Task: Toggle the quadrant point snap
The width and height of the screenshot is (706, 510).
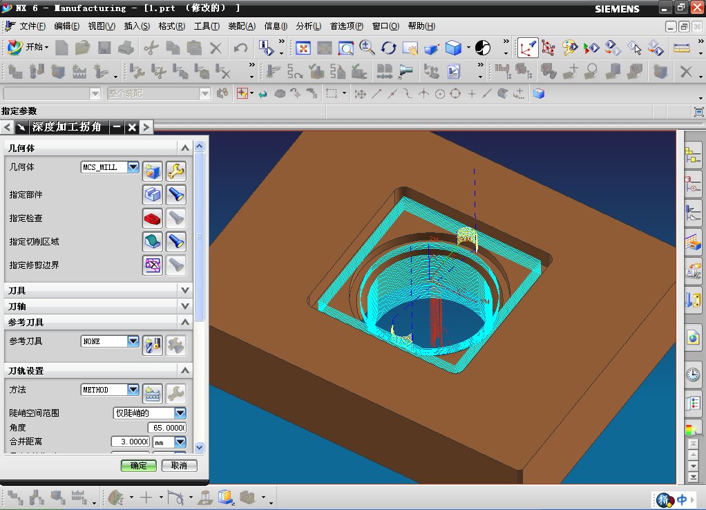Action: 455,94
